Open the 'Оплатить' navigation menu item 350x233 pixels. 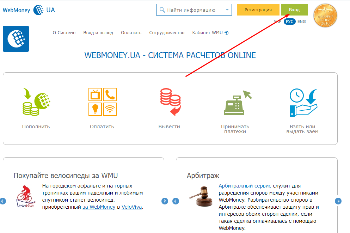[x=131, y=33]
